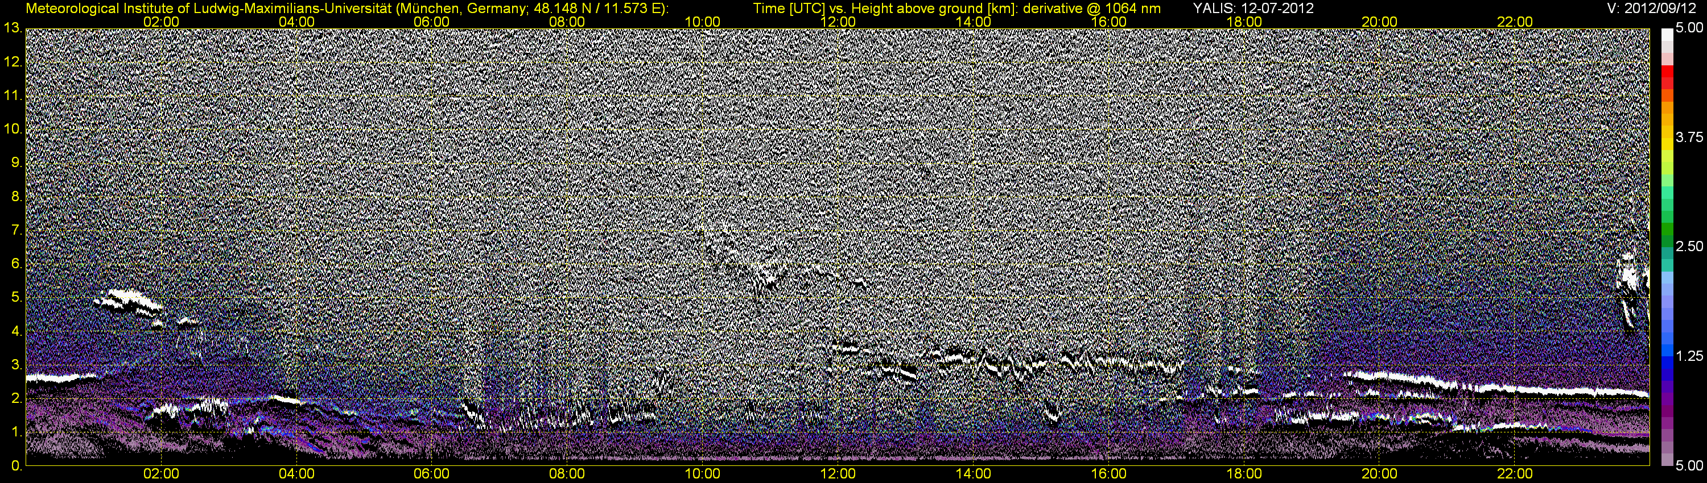This screenshot has width=1707, height=483.
Task: Click the 5 km height axis label
Action: click(17, 298)
